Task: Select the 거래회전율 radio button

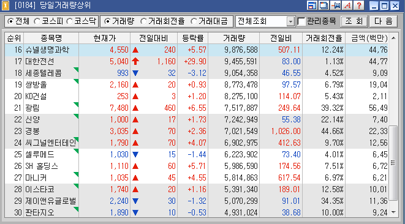Action: click(143, 21)
